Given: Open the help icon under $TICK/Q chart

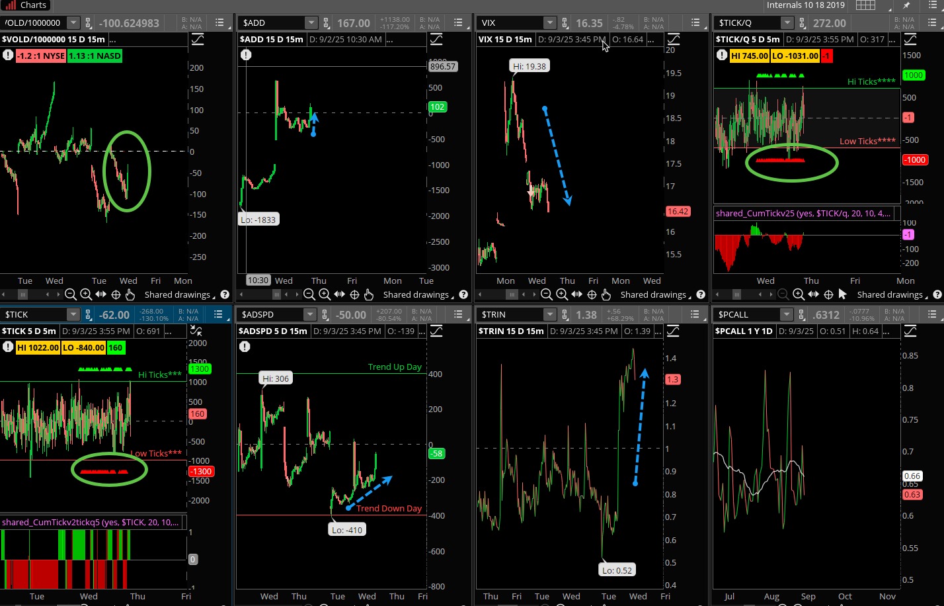Looking at the screenshot, I should point(937,294).
